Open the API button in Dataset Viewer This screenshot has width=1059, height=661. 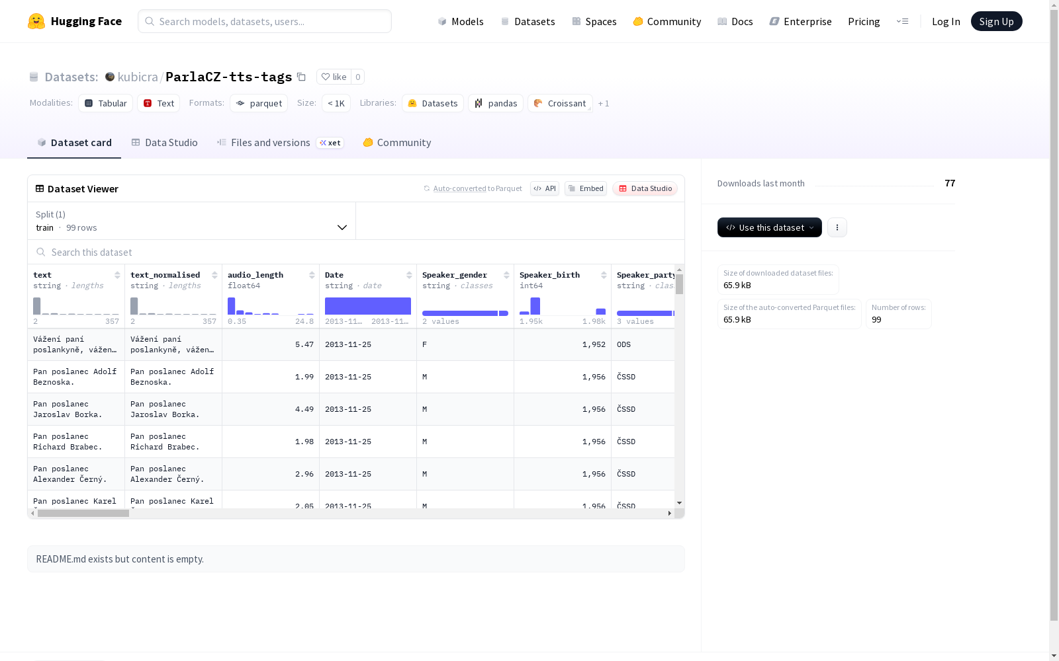(x=545, y=188)
